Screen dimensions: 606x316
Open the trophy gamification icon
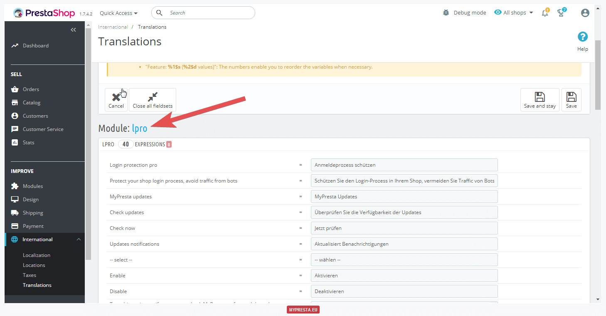[561, 13]
